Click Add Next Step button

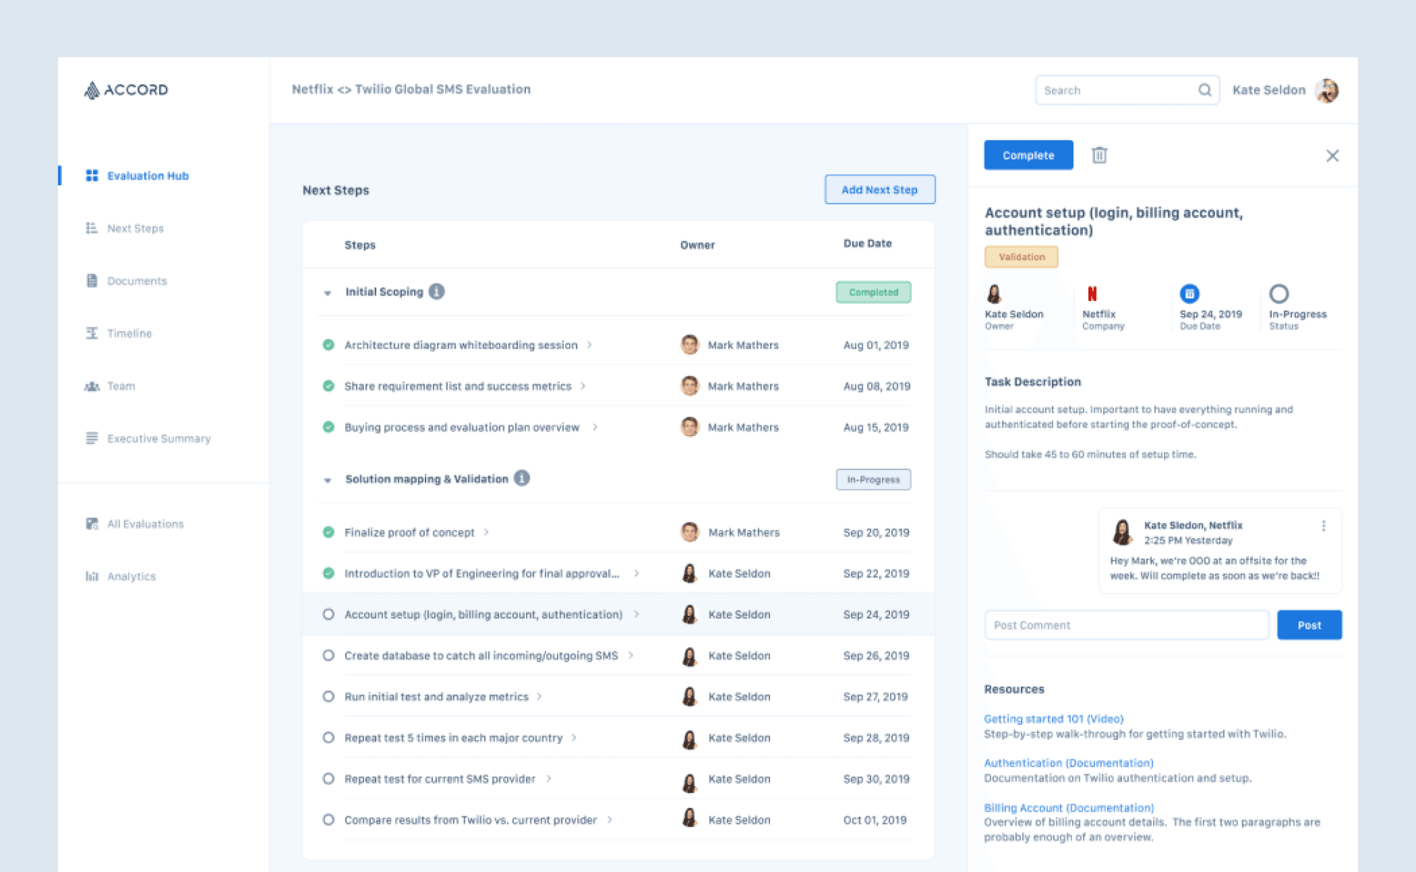point(880,190)
